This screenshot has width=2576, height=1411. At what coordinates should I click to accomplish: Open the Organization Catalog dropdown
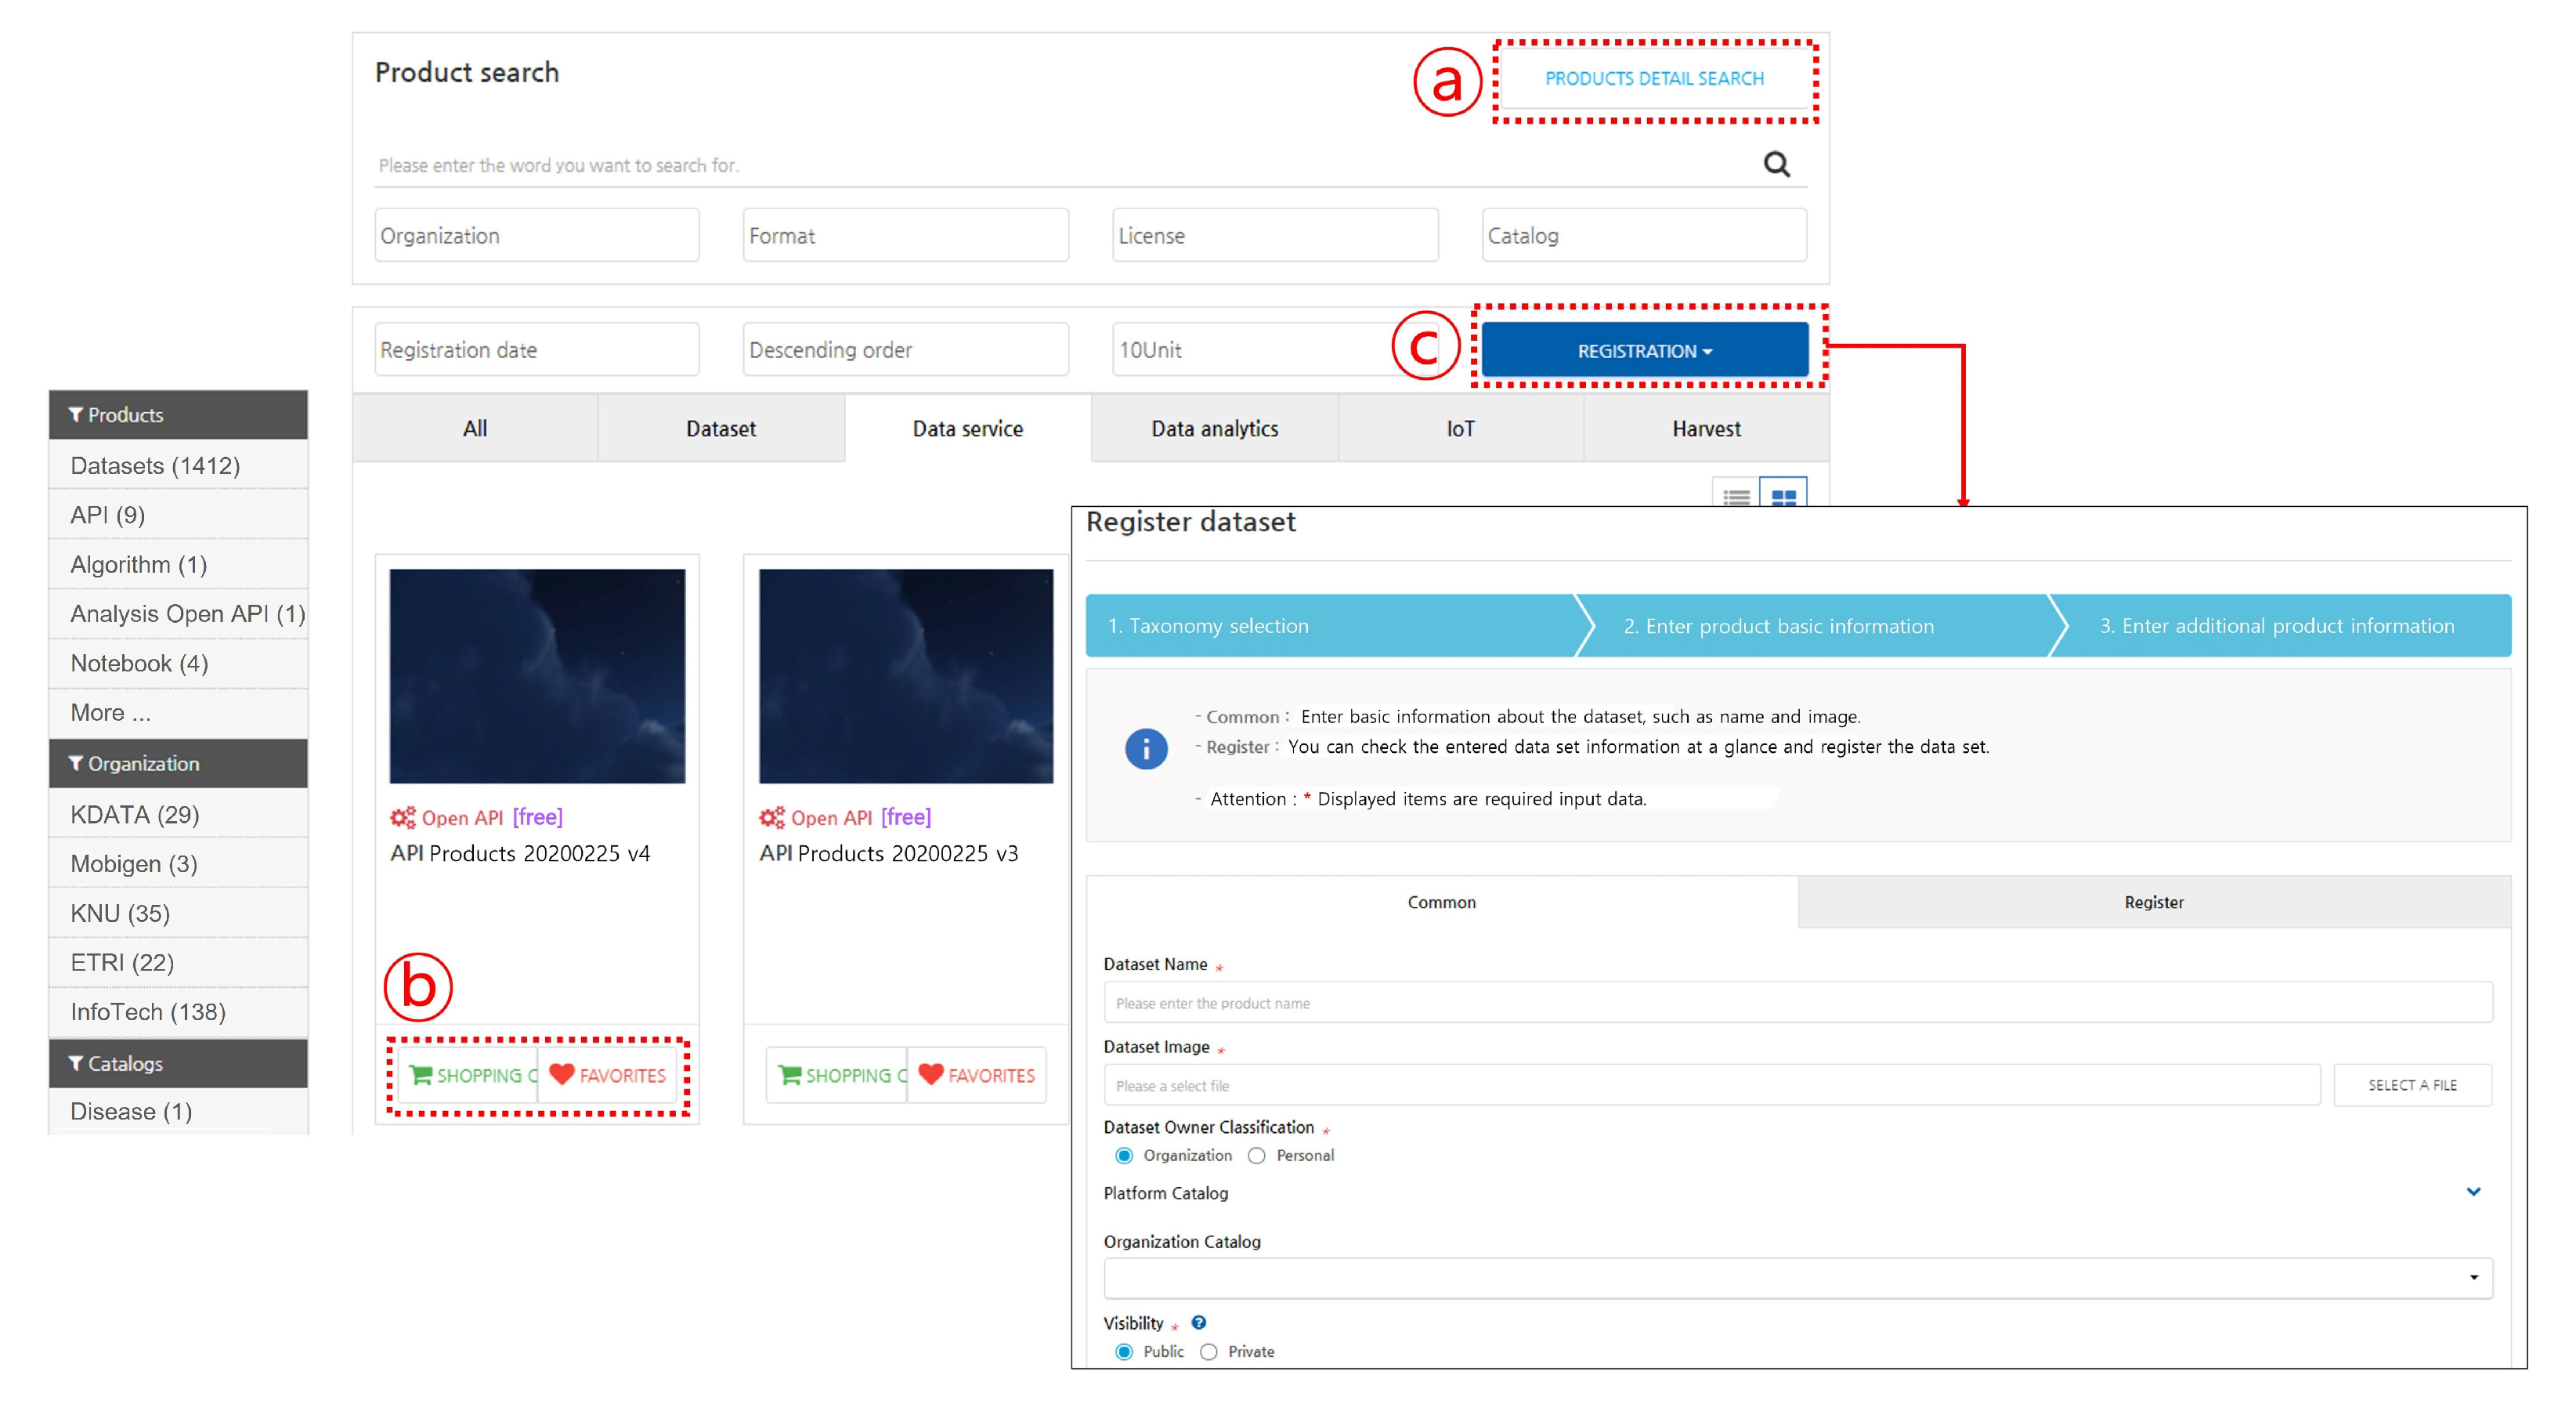(x=1797, y=1277)
